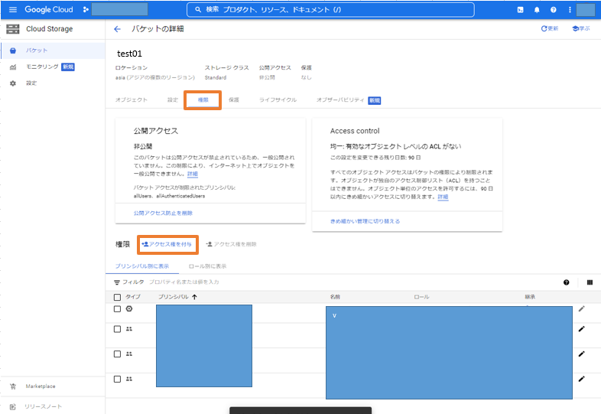Sort by プリンシパル column arrow
The height and width of the screenshot is (414, 601).
pos(194,297)
